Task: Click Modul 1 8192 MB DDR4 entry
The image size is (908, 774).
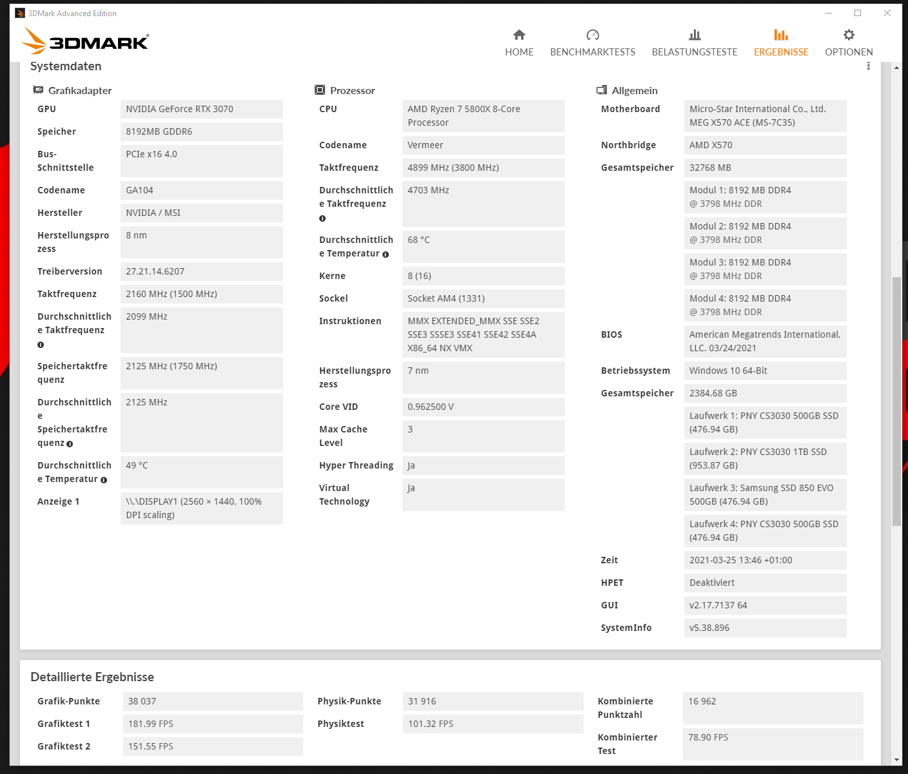Action: tap(765, 197)
